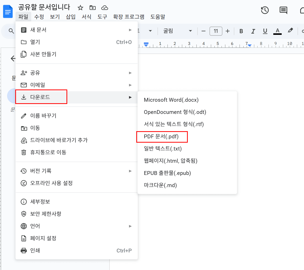Viewport: 304px width, 270px height.
Task: Download as PDF 문서(.pdf)
Action: coord(187,137)
